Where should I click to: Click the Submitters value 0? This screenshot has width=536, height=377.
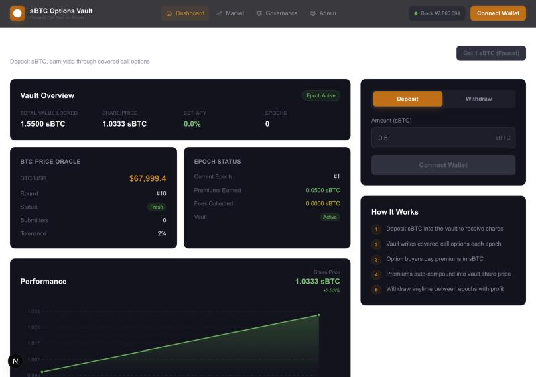coord(164,220)
